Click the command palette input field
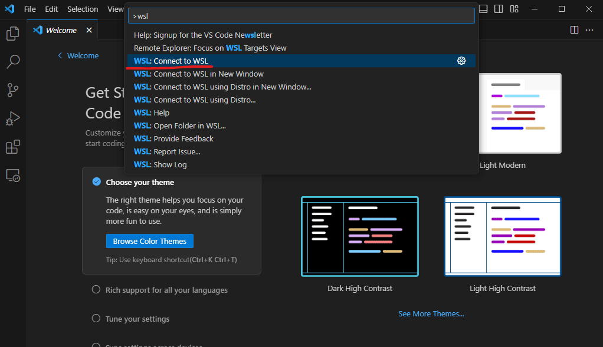The height and width of the screenshot is (347, 603). pos(301,16)
